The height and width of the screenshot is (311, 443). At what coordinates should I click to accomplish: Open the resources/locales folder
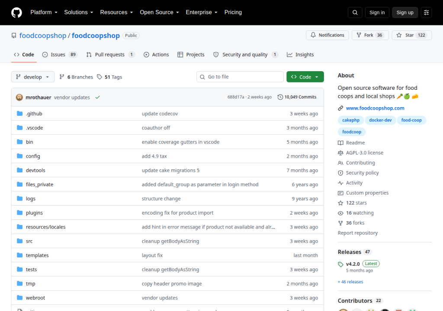[x=45, y=227]
